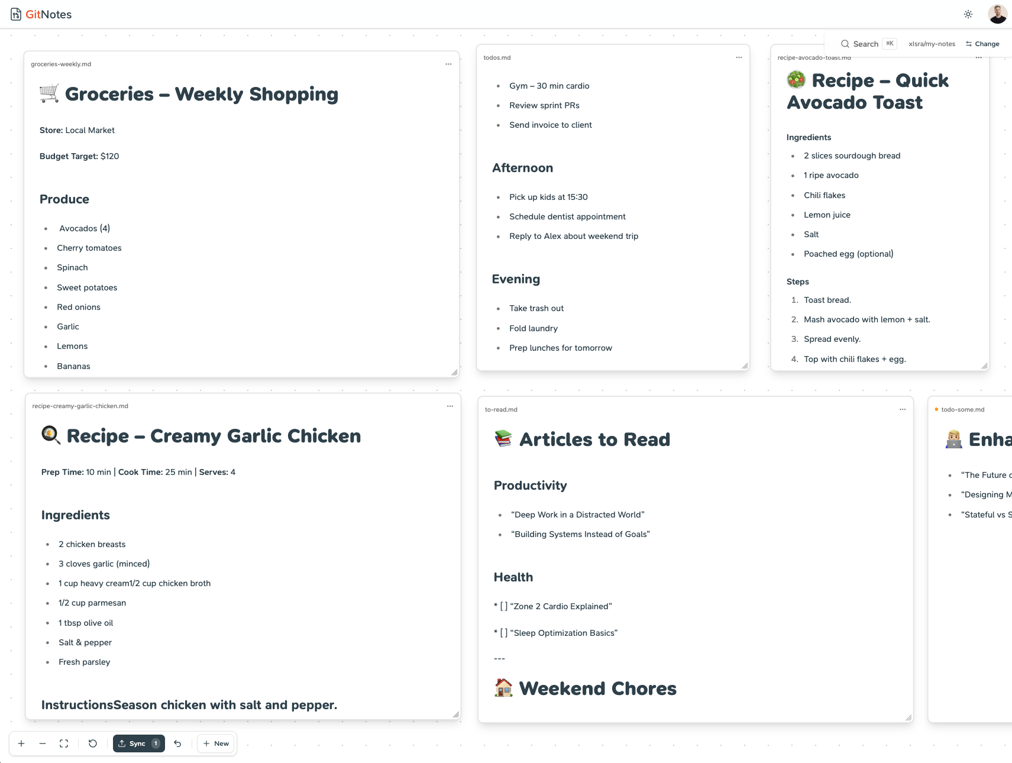Click the GitNotes logo icon
The image size is (1012, 763).
coord(16,14)
